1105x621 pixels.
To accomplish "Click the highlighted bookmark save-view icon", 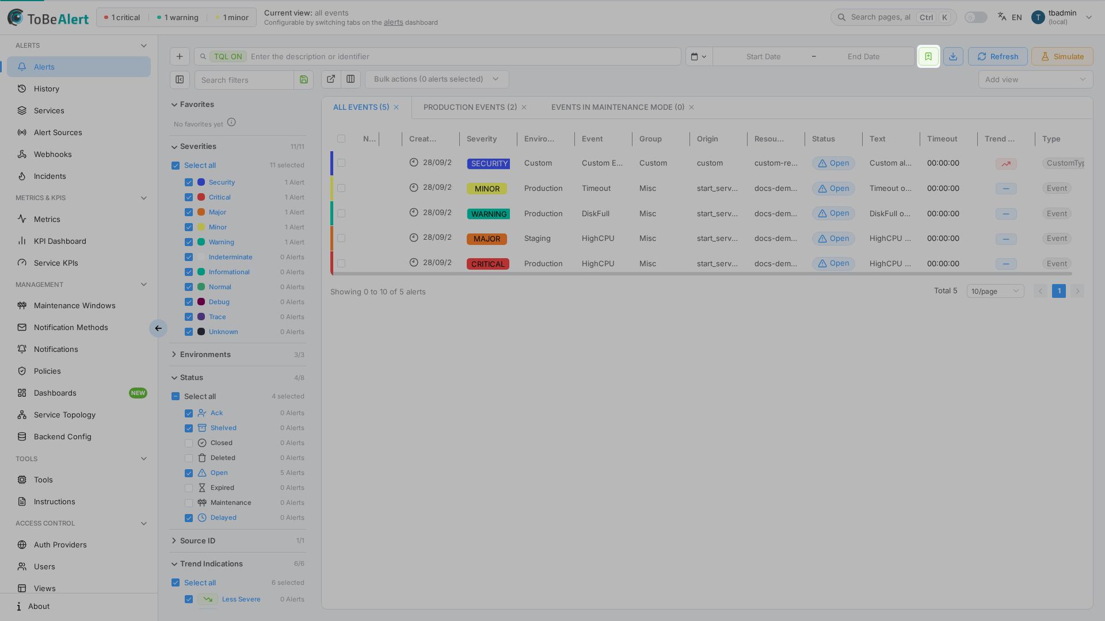I will [928, 56].
